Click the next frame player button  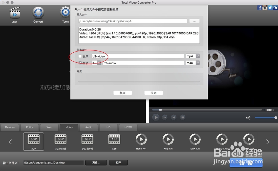point(173,117)
